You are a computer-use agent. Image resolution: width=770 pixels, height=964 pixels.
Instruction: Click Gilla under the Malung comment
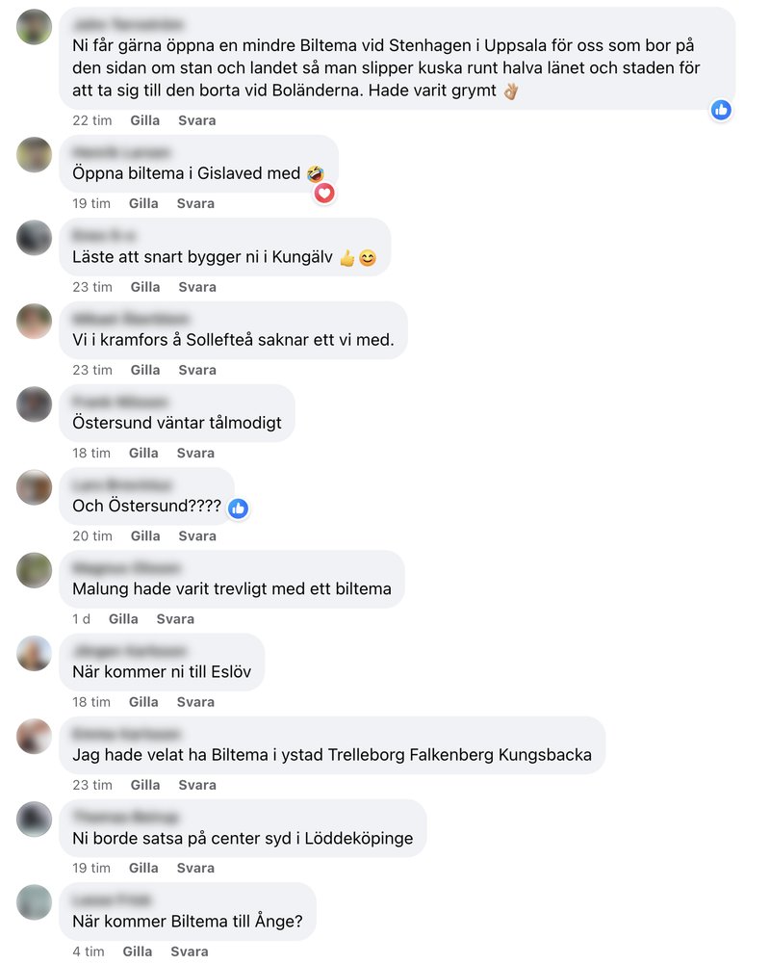[123, 619]
